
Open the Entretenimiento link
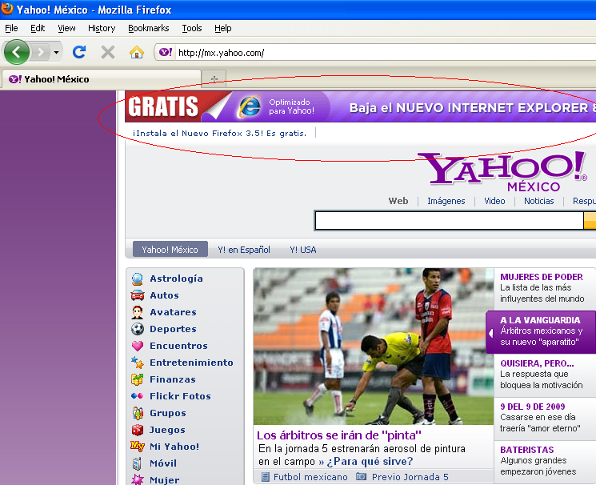(191, 363)
